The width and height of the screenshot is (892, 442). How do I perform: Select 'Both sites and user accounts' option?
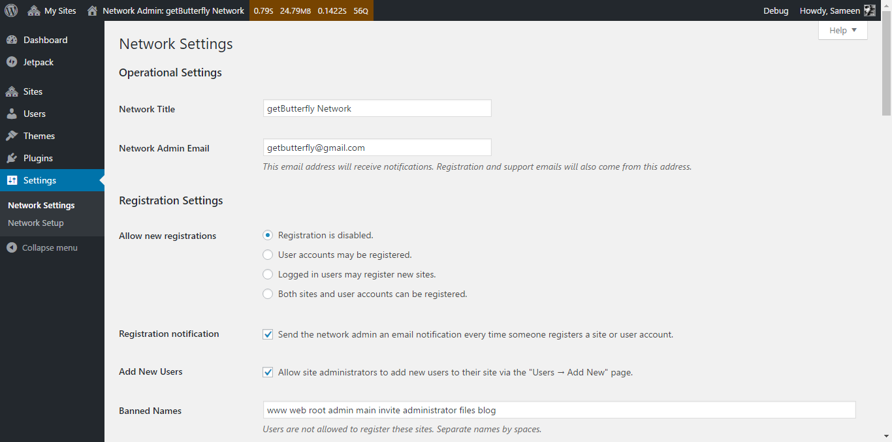[x=268, y=294]
